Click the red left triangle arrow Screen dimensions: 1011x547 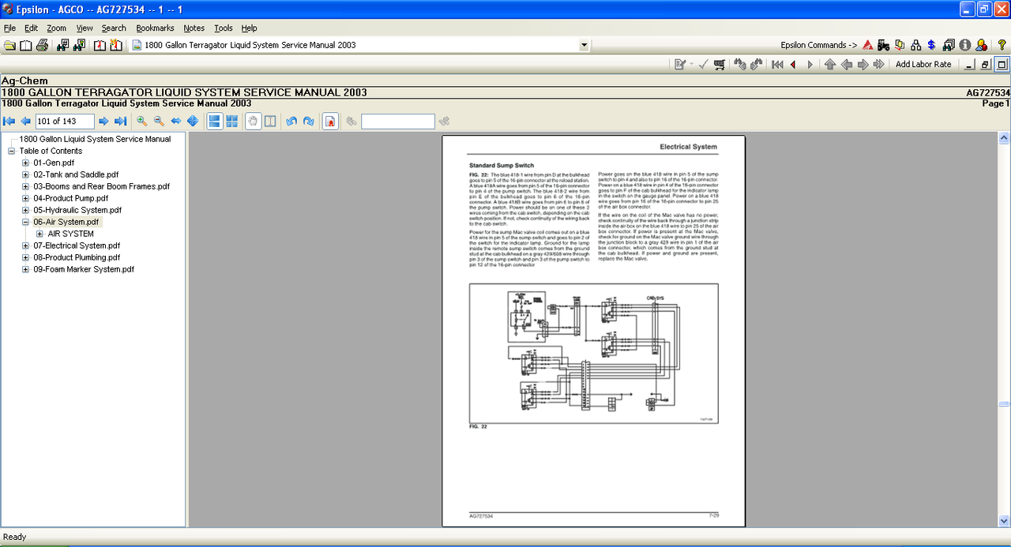(x=793, y=65)
